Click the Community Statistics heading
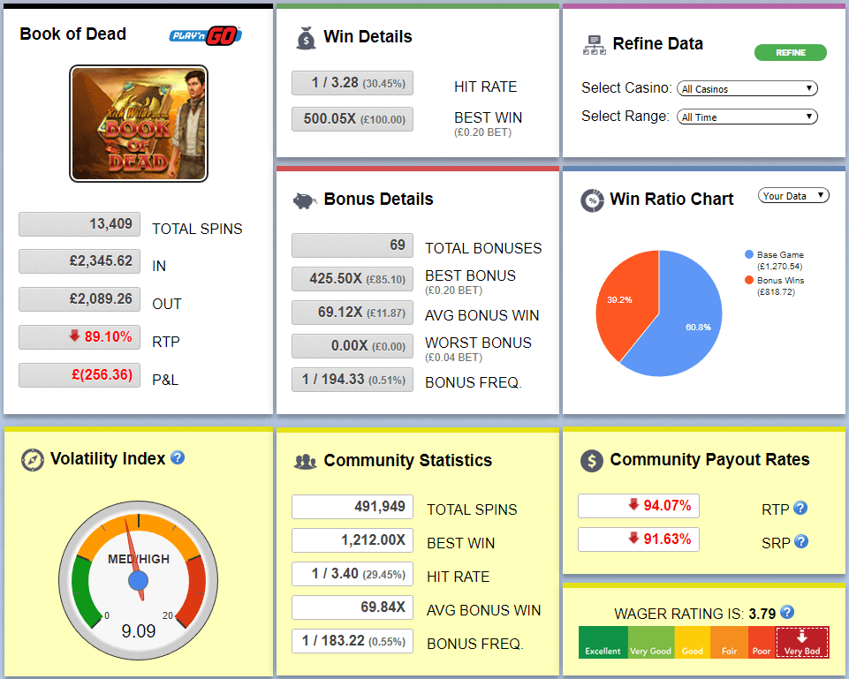This screenshot has width=849, height=679. click(x=408, y=460)
